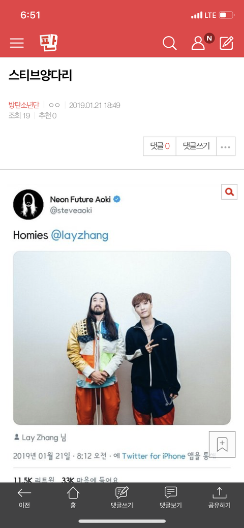The width and height of the screenshot is (244, 528).
Task: Zoom image with red magnifier icon
Action: coord(229,192)
